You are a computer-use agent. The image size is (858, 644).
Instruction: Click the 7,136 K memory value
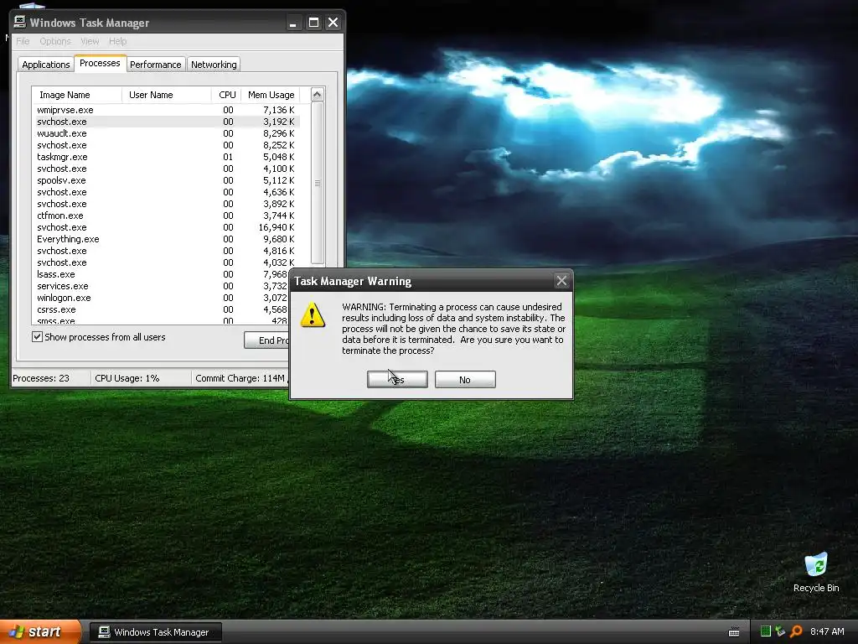coord(278,110)
